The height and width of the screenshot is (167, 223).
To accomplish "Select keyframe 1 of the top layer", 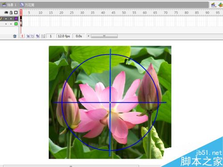I will pos(21,19).
